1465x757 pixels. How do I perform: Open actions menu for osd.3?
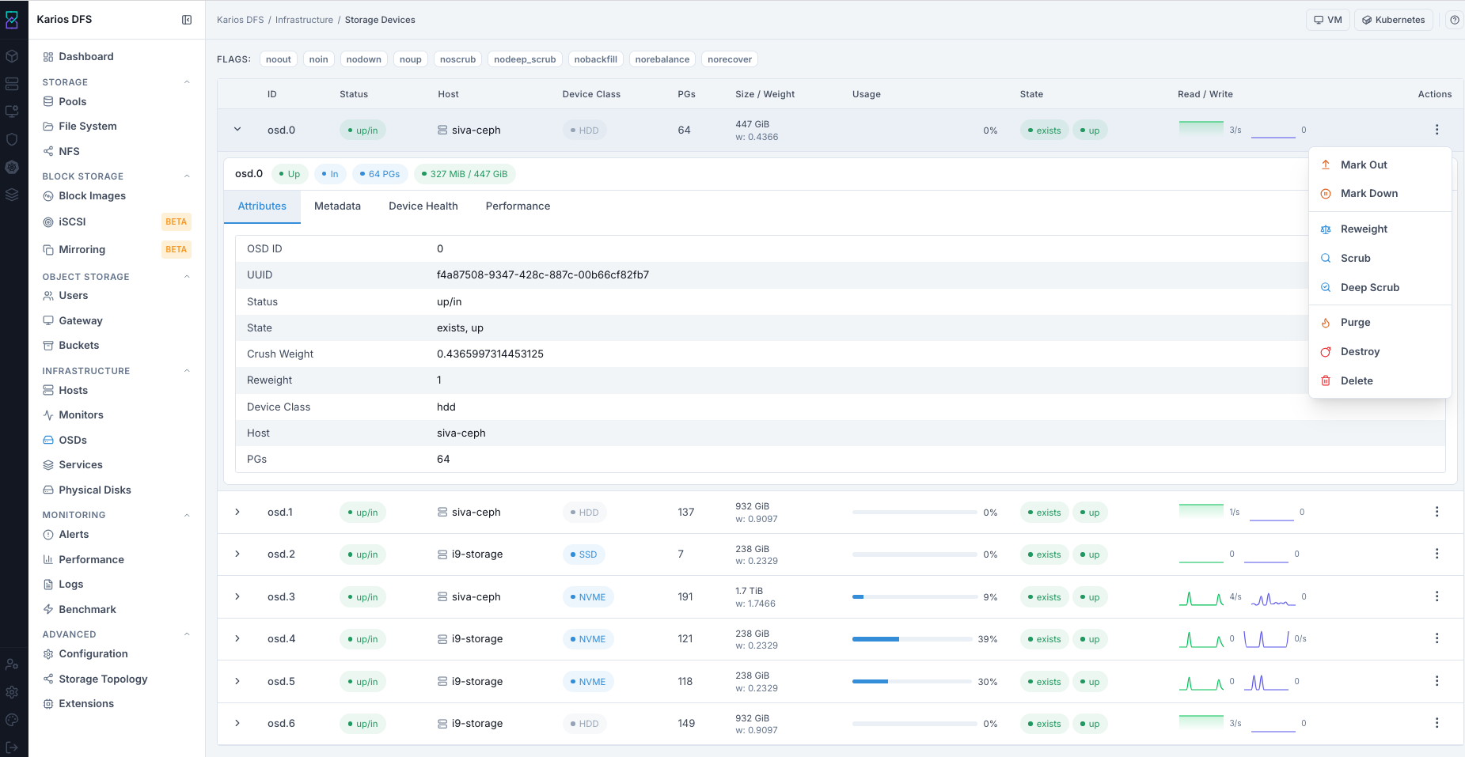1437,596
